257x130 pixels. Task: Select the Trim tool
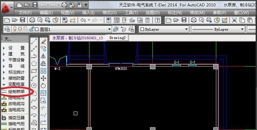coord(43,108)
